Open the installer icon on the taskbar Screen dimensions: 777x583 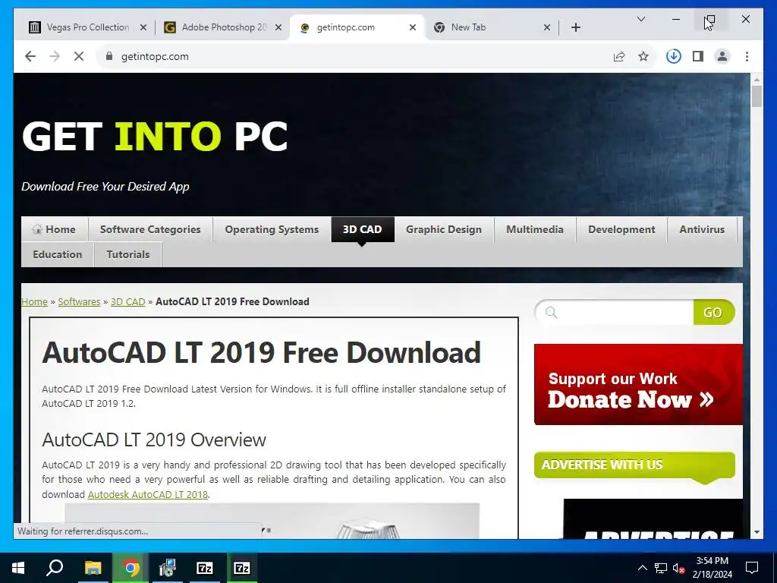[x=168, y=568]
